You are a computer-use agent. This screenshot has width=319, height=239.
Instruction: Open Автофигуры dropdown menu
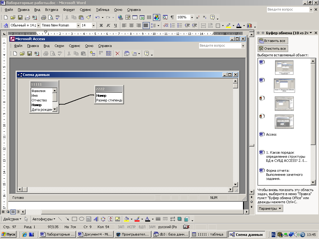44,219
